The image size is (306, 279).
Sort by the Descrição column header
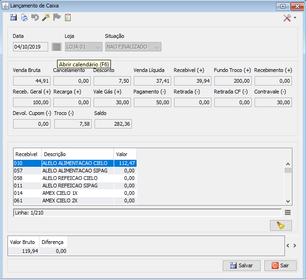[x=77, y=154]
